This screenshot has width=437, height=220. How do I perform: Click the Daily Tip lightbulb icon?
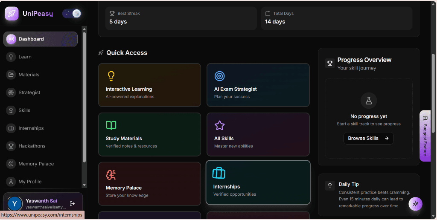tap(330, 185)
